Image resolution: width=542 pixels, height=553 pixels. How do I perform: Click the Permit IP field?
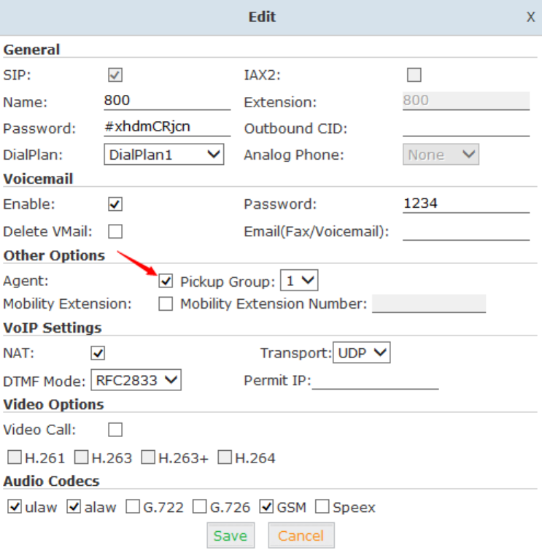click(x=375, y=380)
